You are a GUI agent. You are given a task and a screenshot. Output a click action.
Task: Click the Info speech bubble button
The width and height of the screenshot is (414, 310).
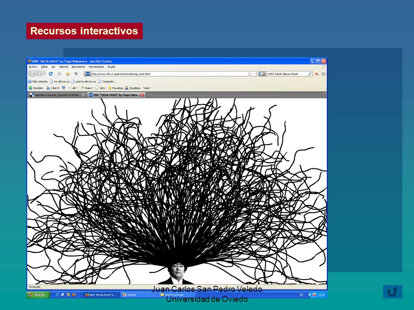click(x=100, y=88)
